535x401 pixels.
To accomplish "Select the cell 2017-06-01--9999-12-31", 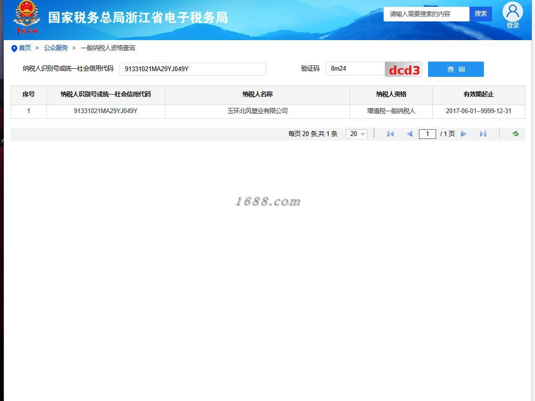I will (x=479, y=111).
